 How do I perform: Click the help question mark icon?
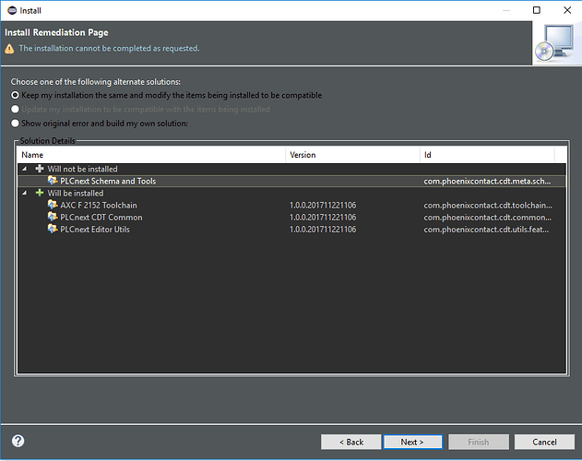pyautogui.click(x=18, y=441)
